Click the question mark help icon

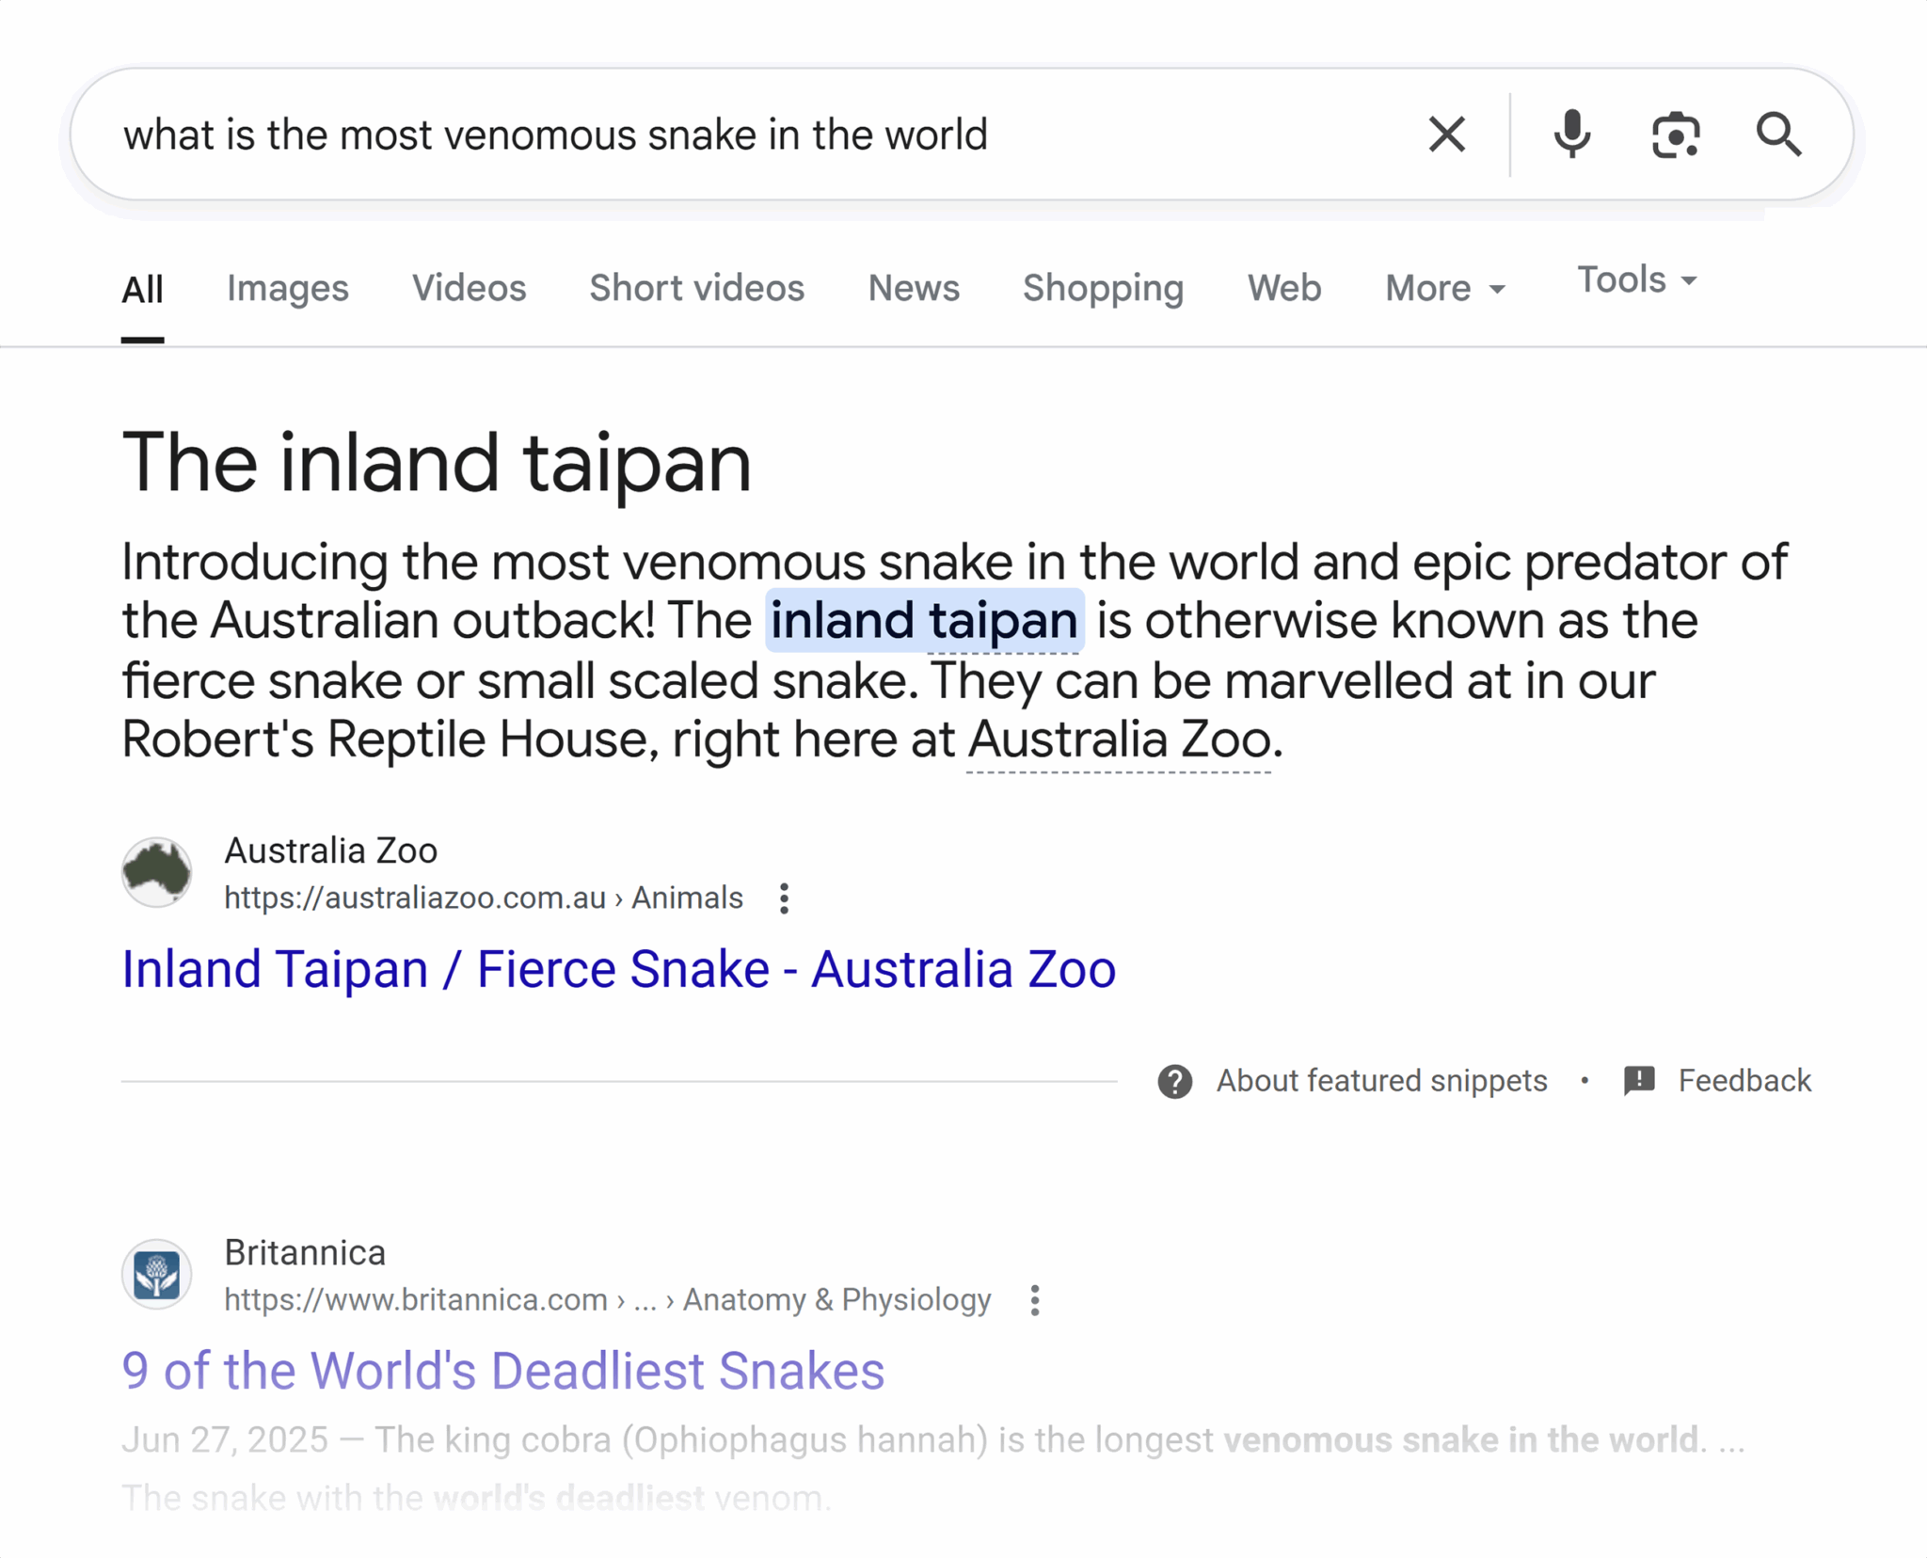pyautogui.click(x=1174, y=1081)
